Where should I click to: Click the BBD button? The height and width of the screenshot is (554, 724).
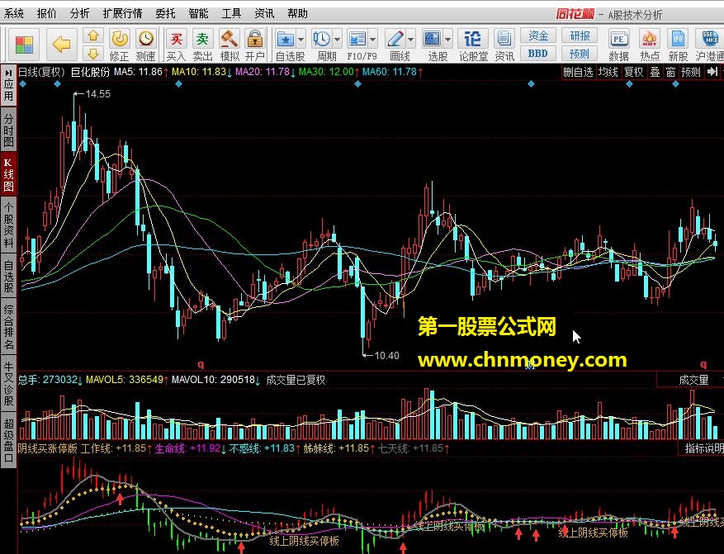538,54
